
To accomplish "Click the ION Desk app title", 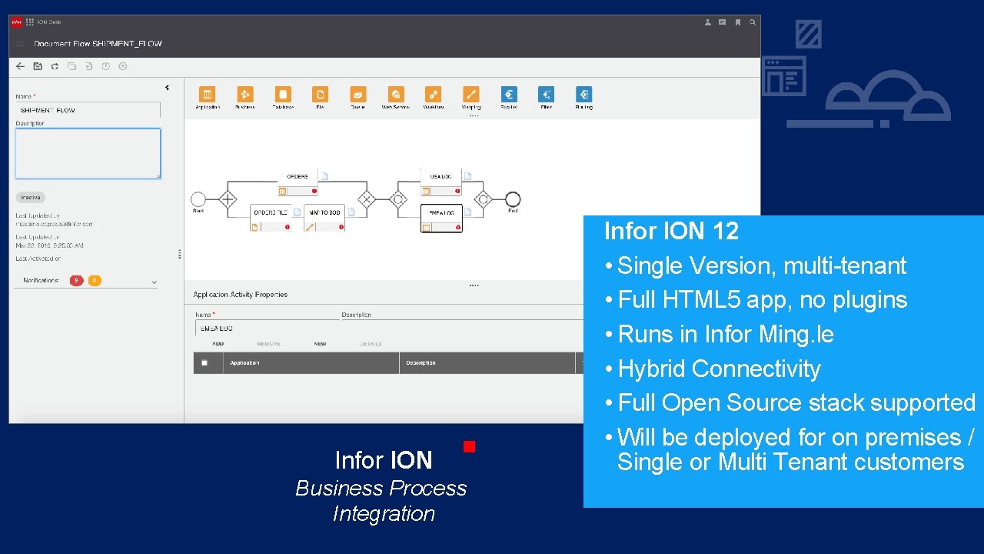I will 48,22.
